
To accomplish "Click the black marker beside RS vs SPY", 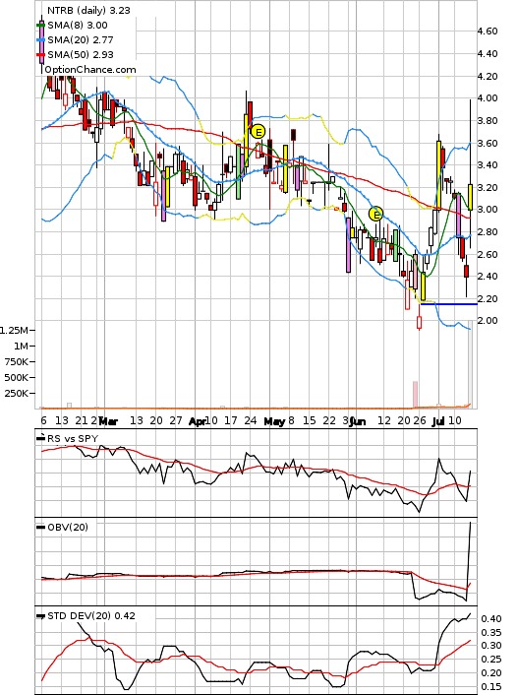I will (40, 438).
